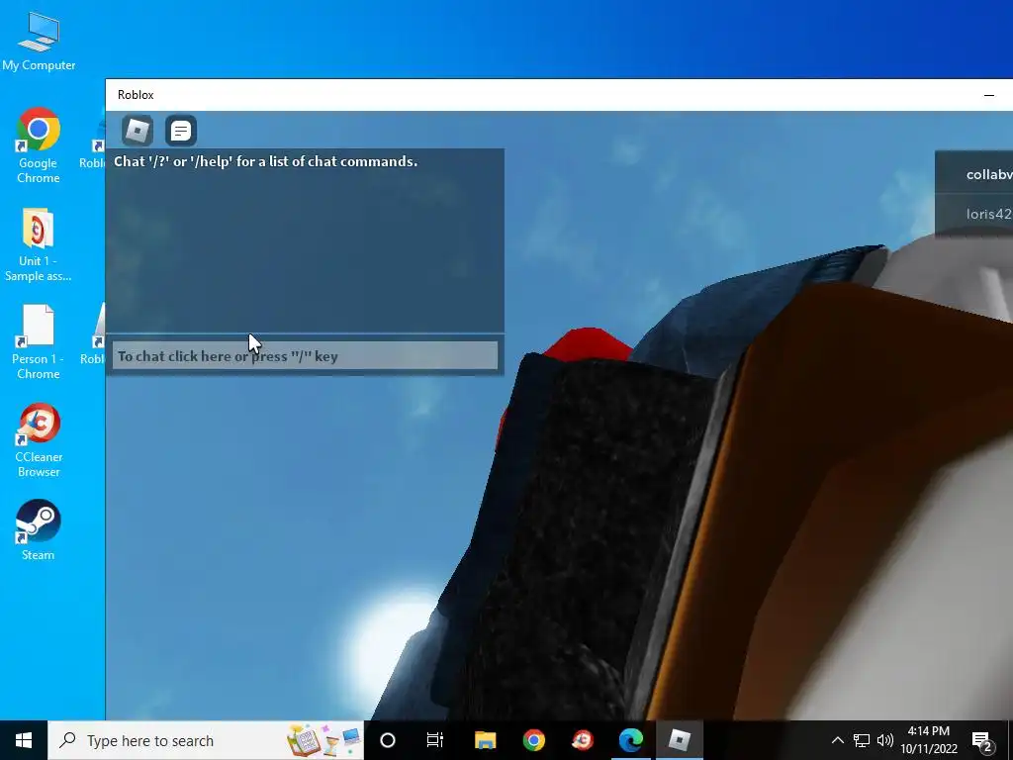Open Chrome from the taskbar
The width and height of the screenshot is (1013, 760).
tap(533, 740)
